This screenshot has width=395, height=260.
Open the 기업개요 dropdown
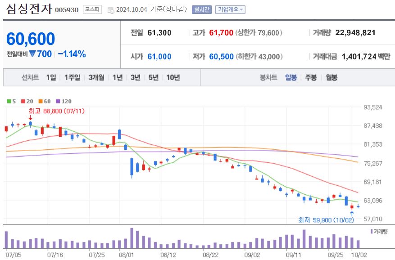point(230,10)
